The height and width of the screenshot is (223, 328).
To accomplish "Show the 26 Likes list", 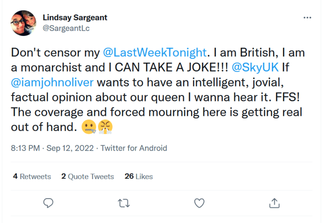I will (139, 176).
